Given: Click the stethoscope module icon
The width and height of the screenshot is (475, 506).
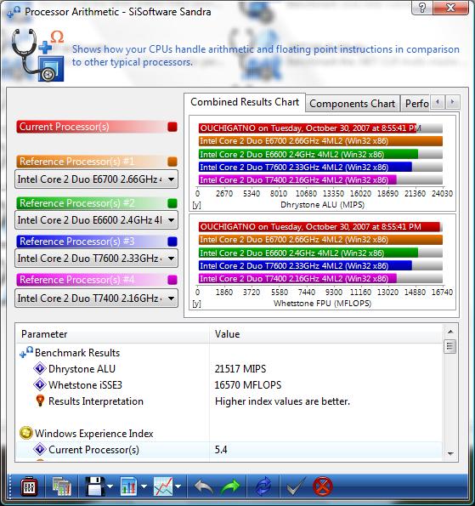Looking at the screenshot, I should (37, 54).
